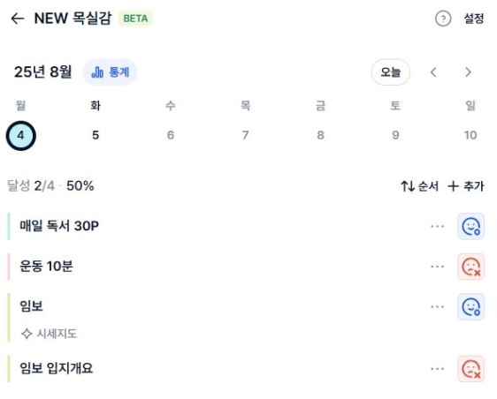The height and width of the screenshot is (399, 497).
Task: Click the 순서 reorder arrows button
Action: pos(420,186)
